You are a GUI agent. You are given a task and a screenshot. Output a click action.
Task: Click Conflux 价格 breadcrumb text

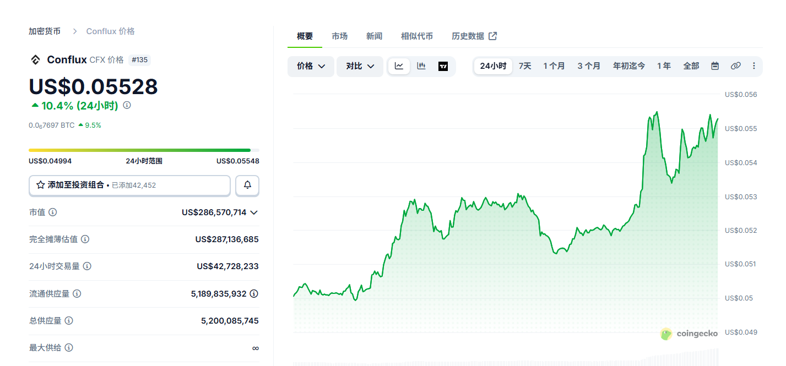point(110,31)
